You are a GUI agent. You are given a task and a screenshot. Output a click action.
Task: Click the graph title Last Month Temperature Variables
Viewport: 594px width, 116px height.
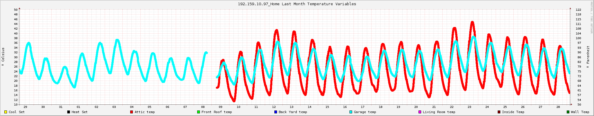(x=297, y=4)
